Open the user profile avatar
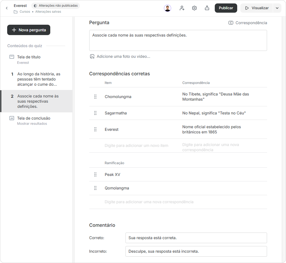Screen dimensions: 286x263 (167, 8)
